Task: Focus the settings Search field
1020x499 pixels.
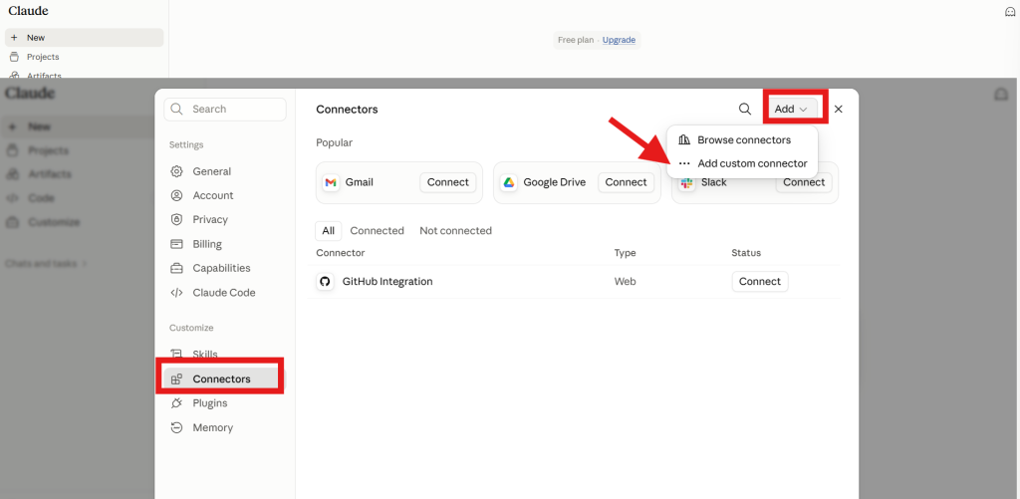Action: [225, 109]
